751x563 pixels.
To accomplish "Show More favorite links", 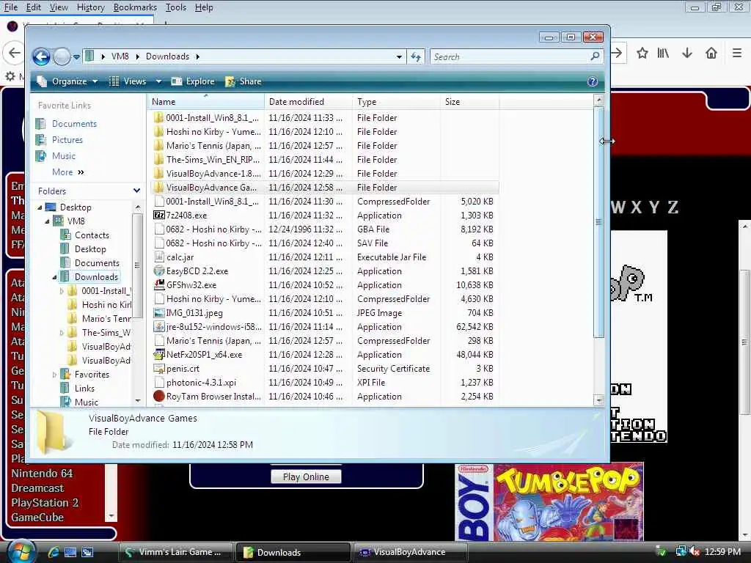I will coord(68,172).
